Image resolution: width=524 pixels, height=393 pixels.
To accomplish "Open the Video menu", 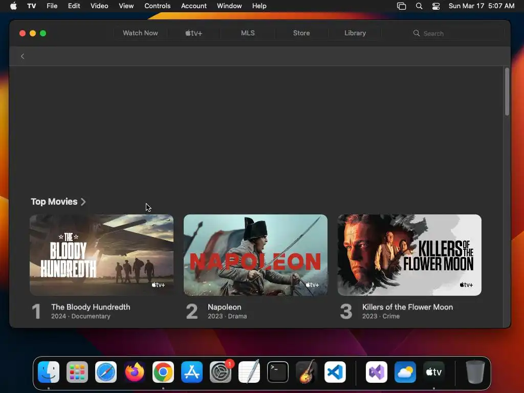I will pos(99,6).
